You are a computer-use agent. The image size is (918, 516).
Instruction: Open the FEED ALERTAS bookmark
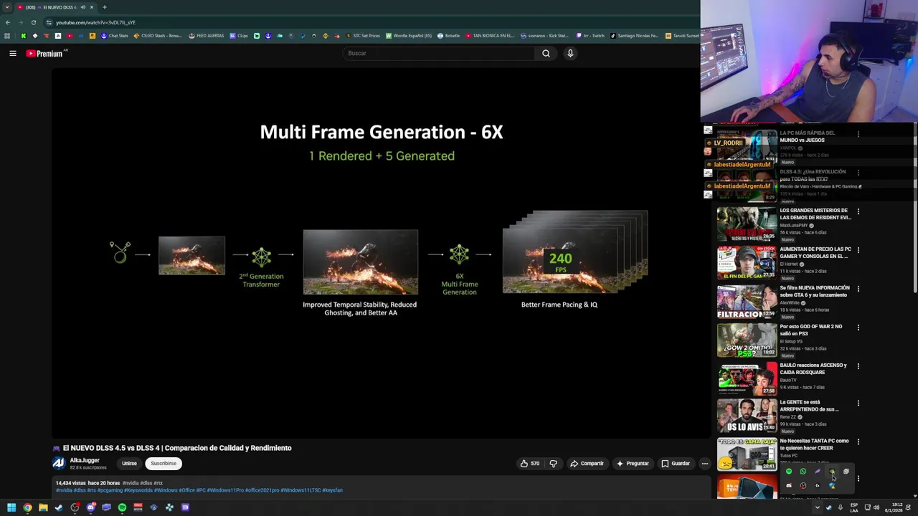click(x=206, y=36)
